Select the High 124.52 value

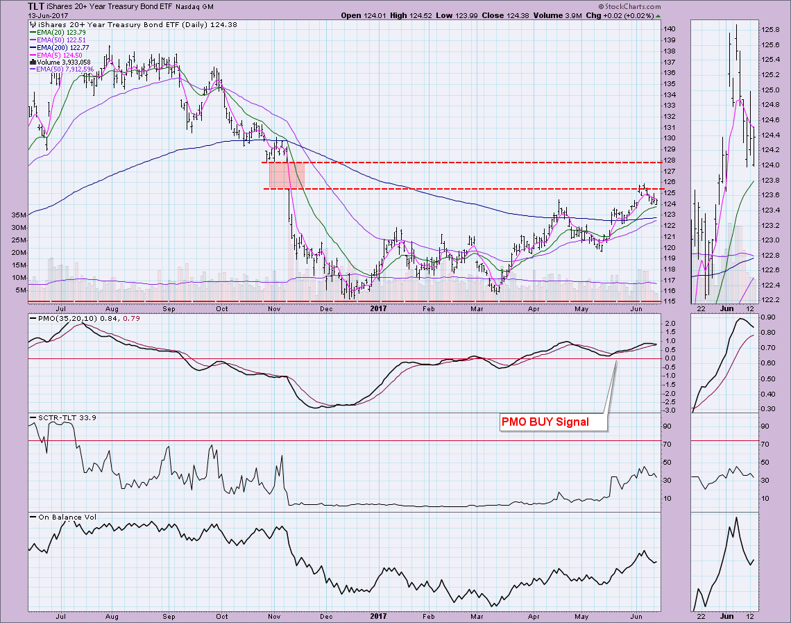(x=411, y=16)
